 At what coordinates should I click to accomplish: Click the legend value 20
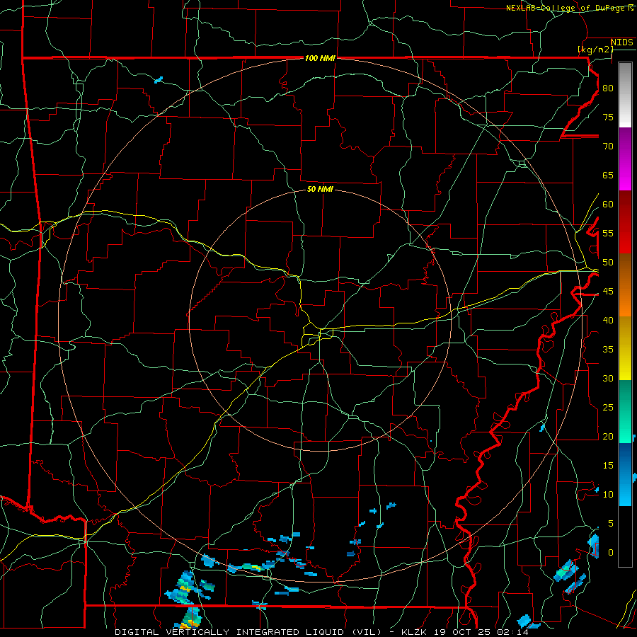coord(608,436)
